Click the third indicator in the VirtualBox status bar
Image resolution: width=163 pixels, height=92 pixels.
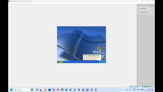pos(134,86)
